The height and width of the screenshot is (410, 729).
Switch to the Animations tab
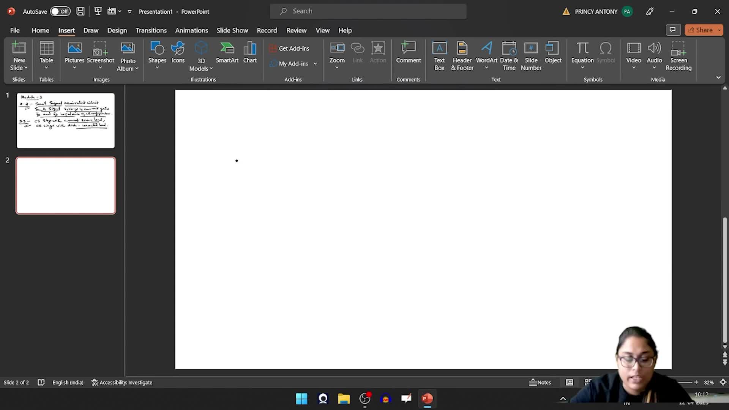[x=191, y=30]
